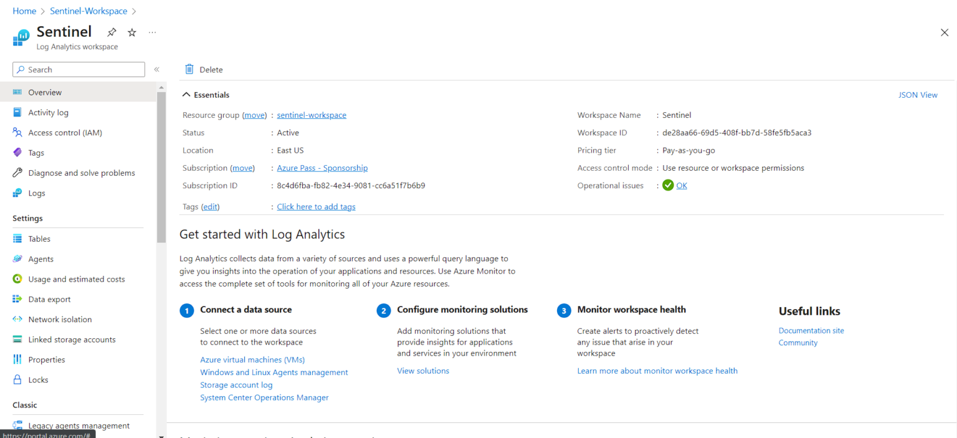Open the sentinel-workspace resource group link

pos(312,115)
